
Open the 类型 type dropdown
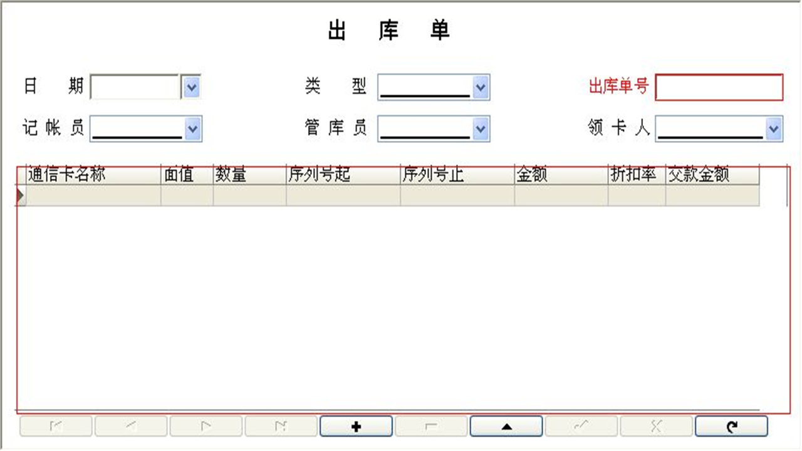(x=480, y=88)
